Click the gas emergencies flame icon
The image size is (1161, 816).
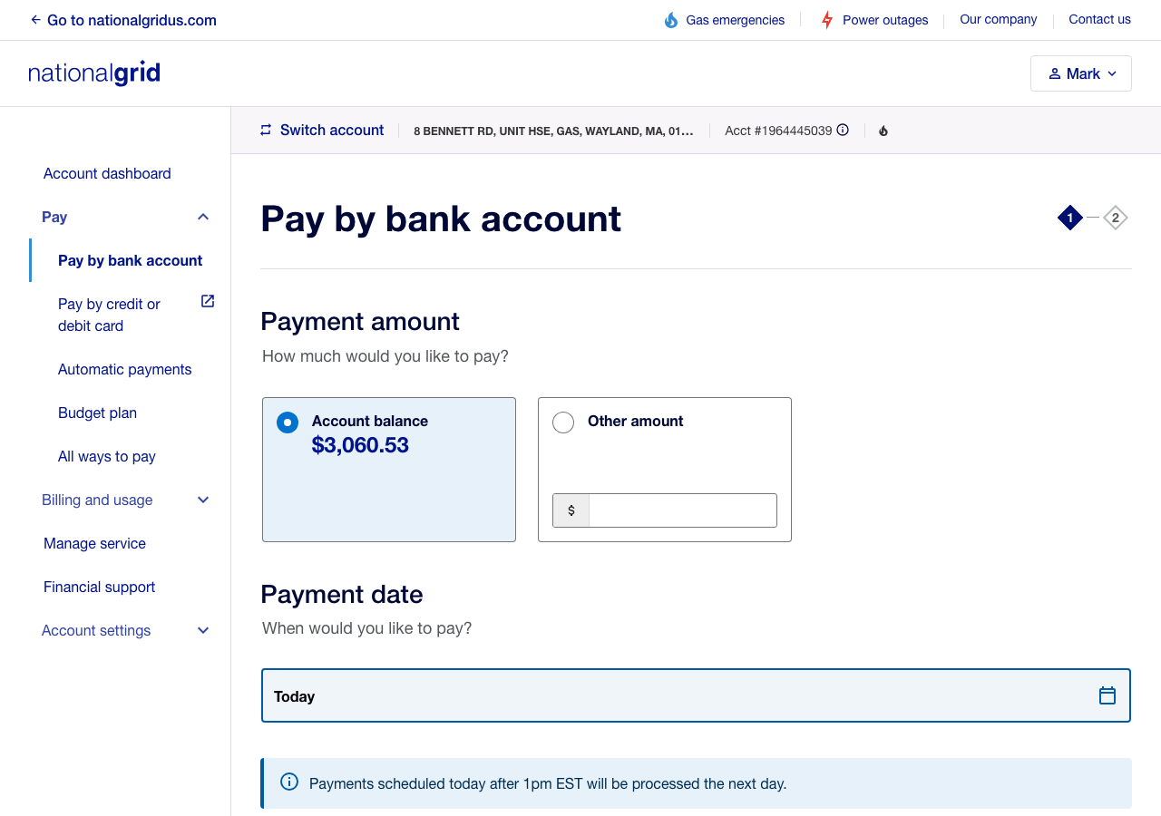tap(671, 20)
